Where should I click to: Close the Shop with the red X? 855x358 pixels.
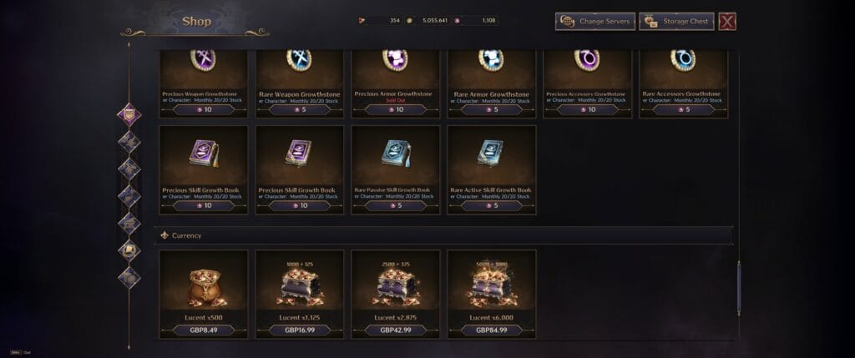[x=727, y=21]
